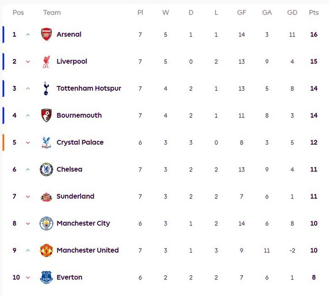Open the Manchester United team link
The width and height of the screenshot is (329, 296).
[87, 250]
